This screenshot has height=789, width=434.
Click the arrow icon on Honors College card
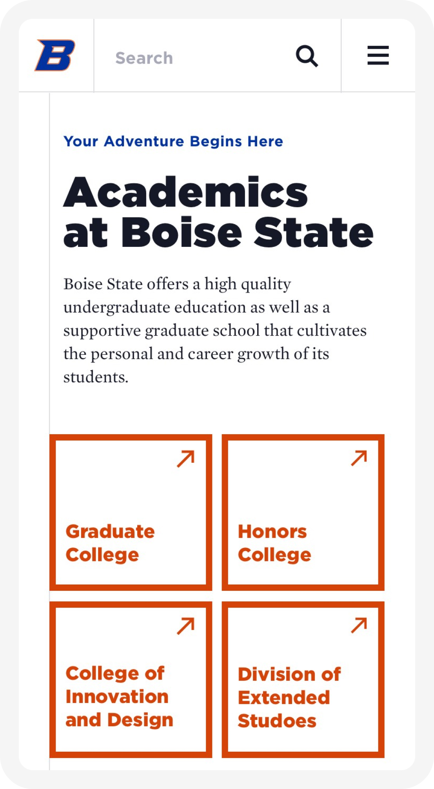coord(359,458)
